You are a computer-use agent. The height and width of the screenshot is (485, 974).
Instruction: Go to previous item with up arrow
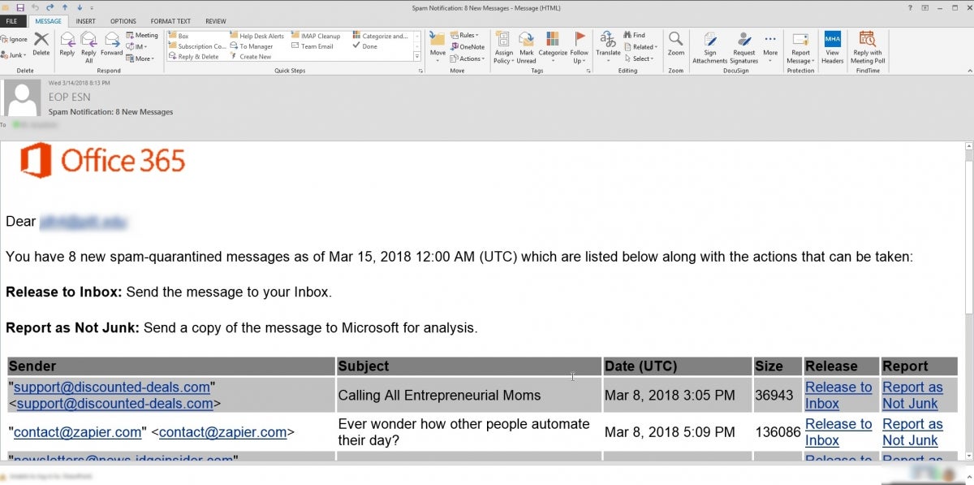point(63,7)
